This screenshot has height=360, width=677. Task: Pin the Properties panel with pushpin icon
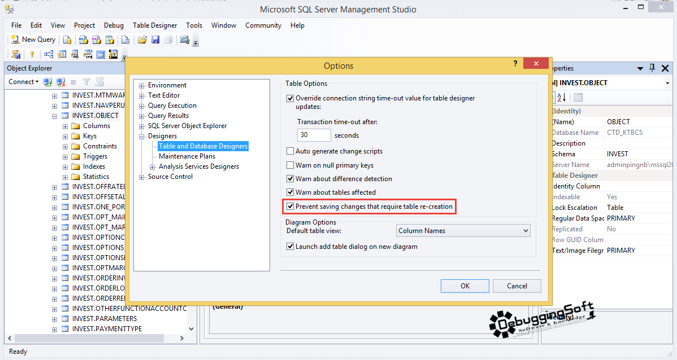point(652,68)
